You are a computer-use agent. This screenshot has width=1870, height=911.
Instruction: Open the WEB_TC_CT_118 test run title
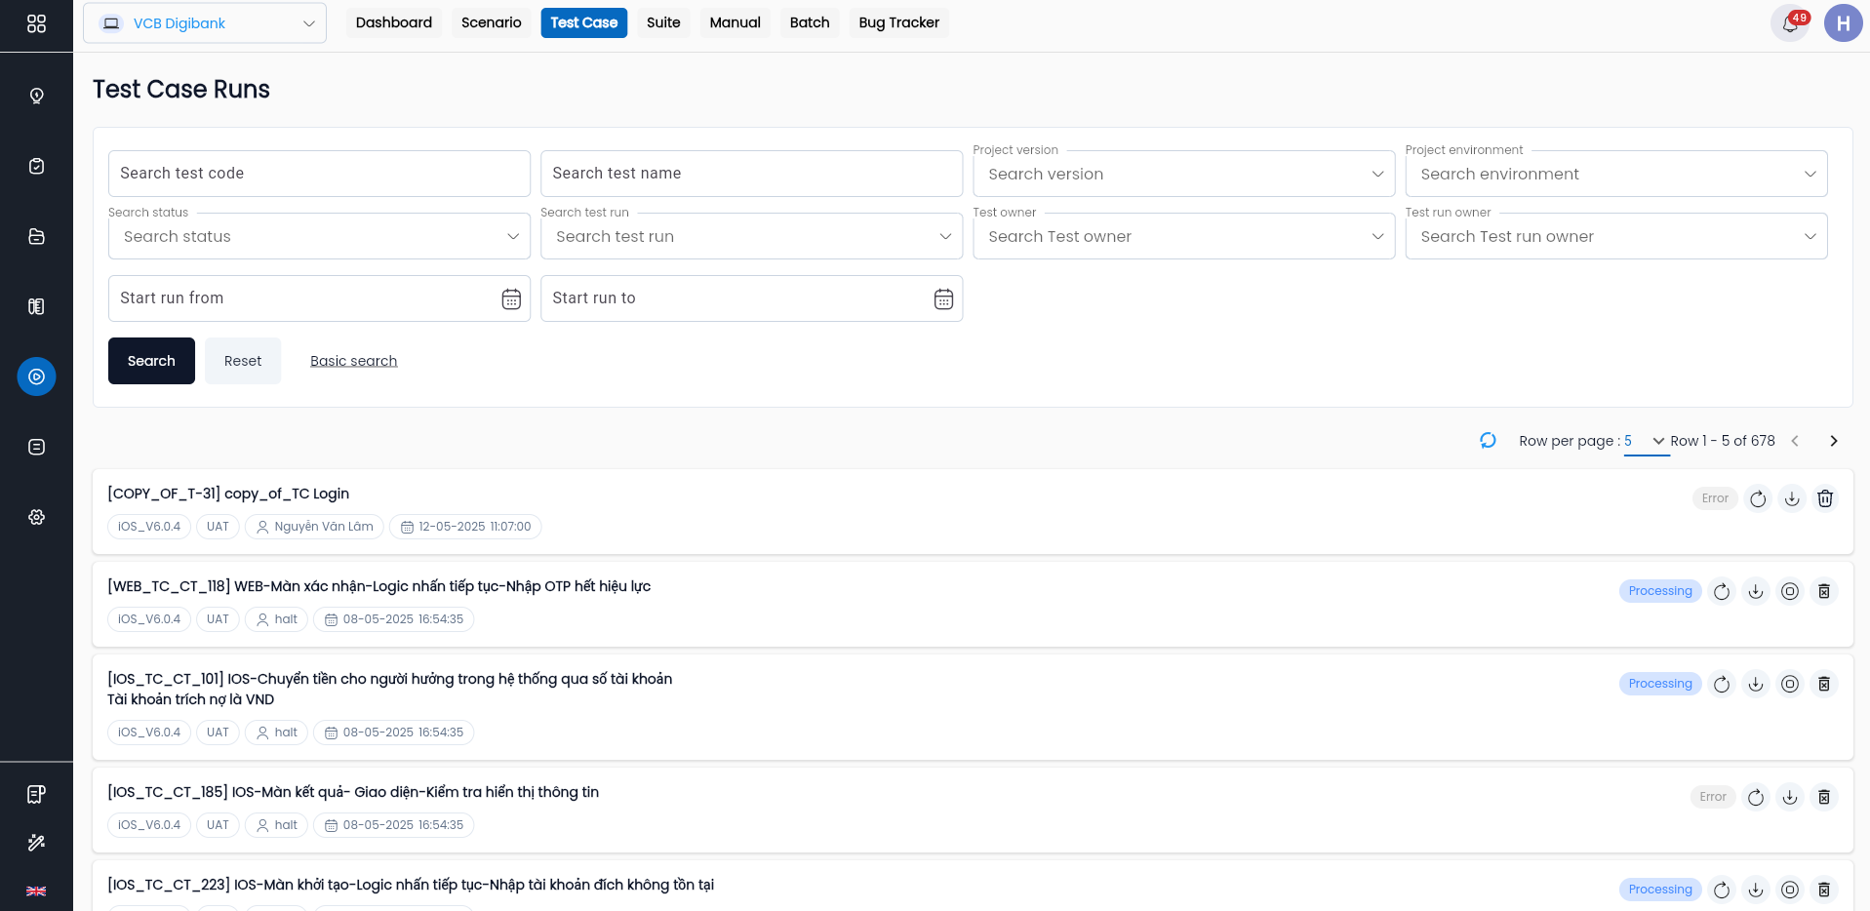379,586
